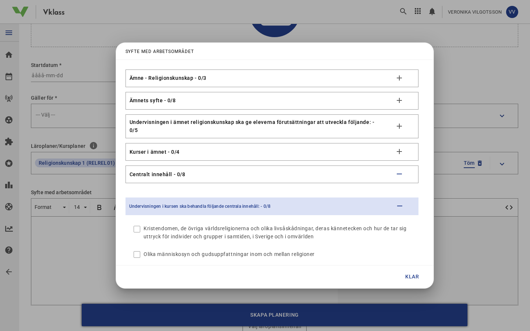Click the KLAR button
This screenshot has height=331, width=530.
412,277
